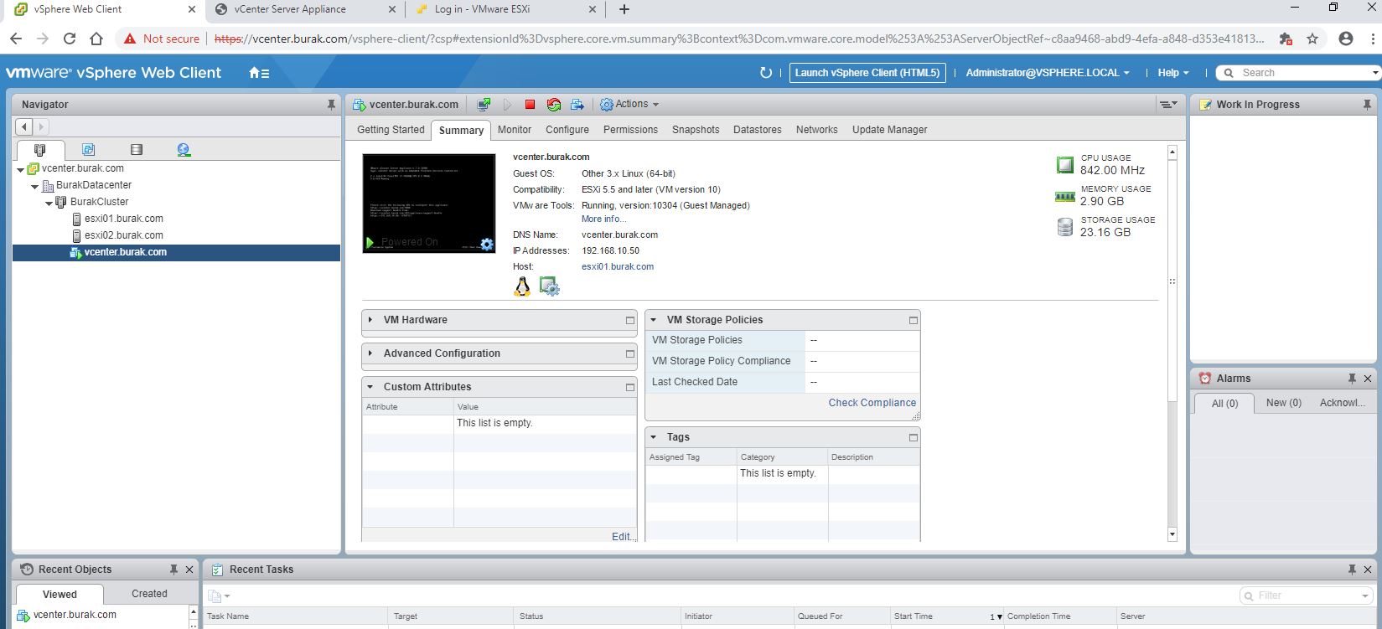Open the Getting Started tab
This screenshot has height=629, width=1382.
391,130
